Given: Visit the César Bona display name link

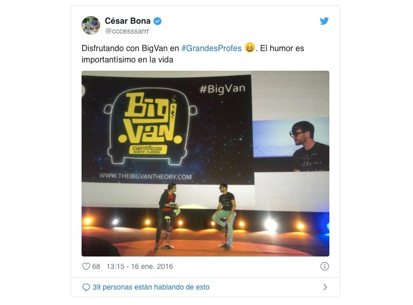Looking at the screenshot, I should coord(128,21).
